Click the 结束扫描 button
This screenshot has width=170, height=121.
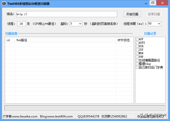pyautogui.click(x=154, y=14)
